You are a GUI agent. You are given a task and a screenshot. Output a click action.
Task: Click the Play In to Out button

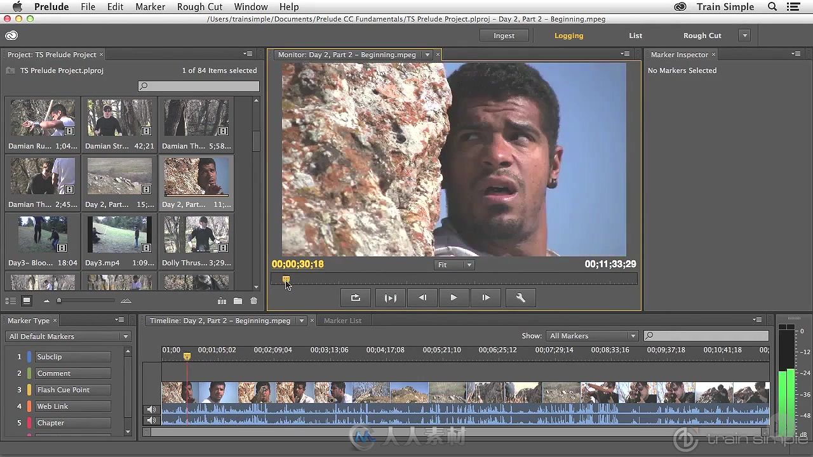390,298
